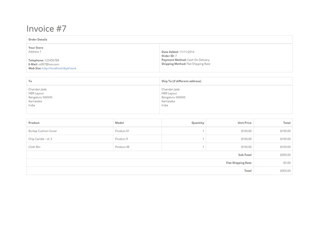Viewport: 319px width, 227px height.
Task: Click the Date Added 11/11/2014 line
Action: click(178, 52)
